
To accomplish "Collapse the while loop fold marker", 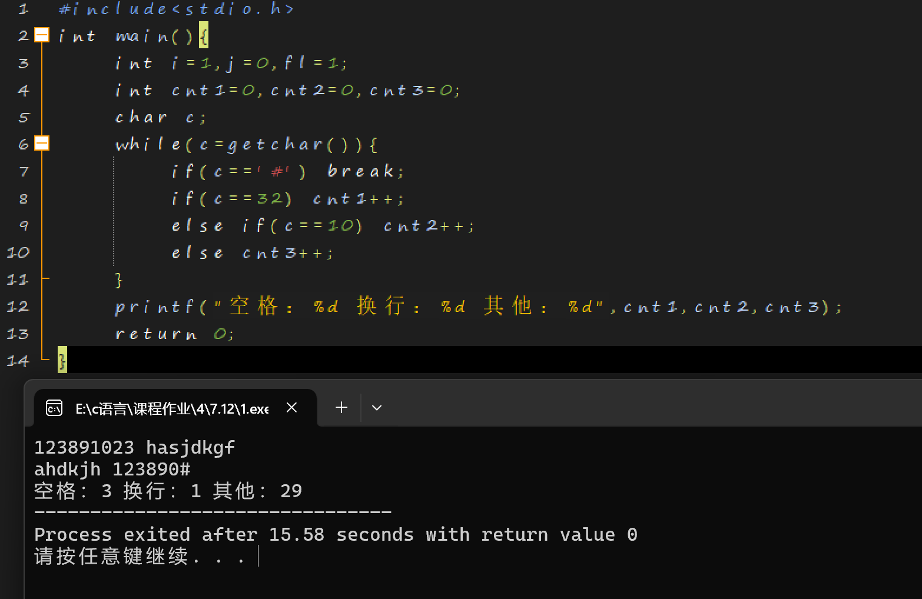I will [x=42, y=144].
